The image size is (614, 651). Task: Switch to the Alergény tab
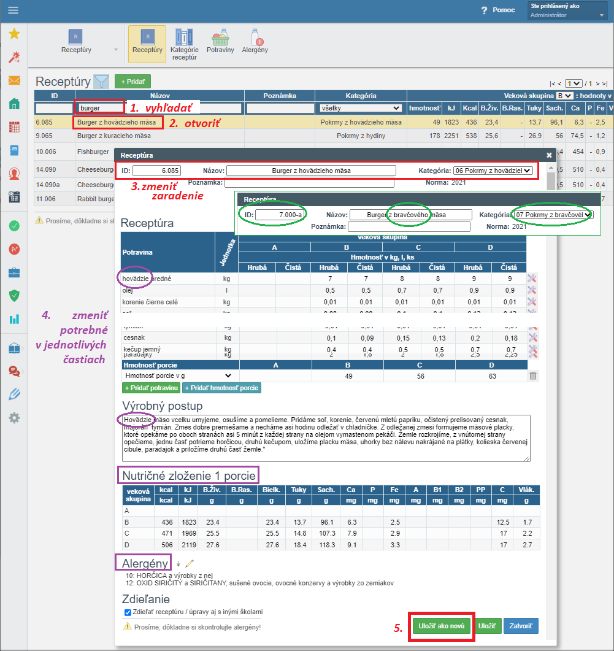tap(255, 42)
